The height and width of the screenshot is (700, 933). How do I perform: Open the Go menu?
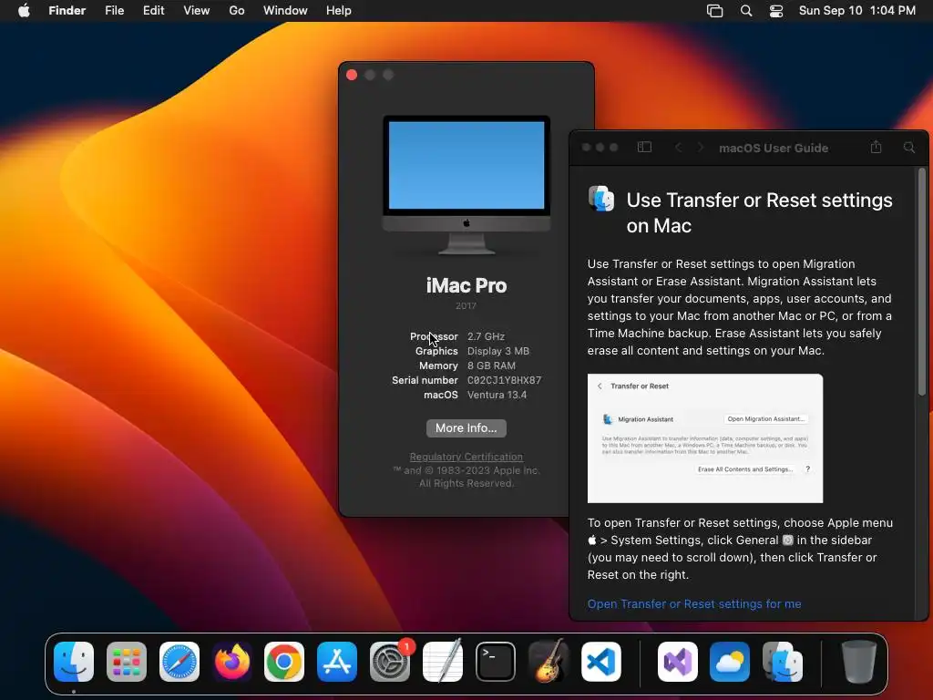pos(237,11)
